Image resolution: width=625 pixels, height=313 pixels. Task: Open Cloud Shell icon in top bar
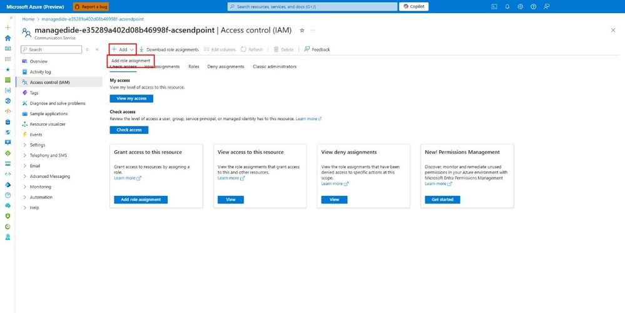pos(494,6)
